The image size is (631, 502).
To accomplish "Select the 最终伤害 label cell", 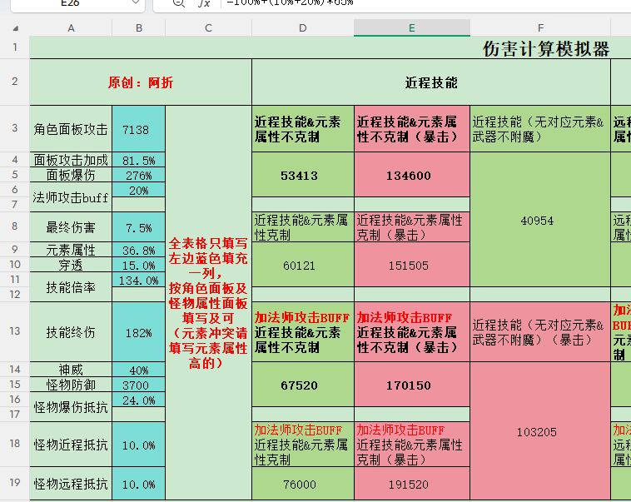I will [71, 227].
